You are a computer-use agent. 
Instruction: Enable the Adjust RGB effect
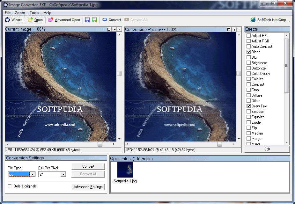coord(248,41)
